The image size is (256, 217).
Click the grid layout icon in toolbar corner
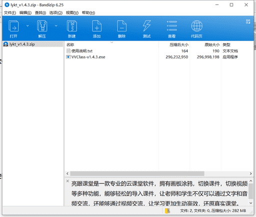pyautogui.click(x=248, y=21)
